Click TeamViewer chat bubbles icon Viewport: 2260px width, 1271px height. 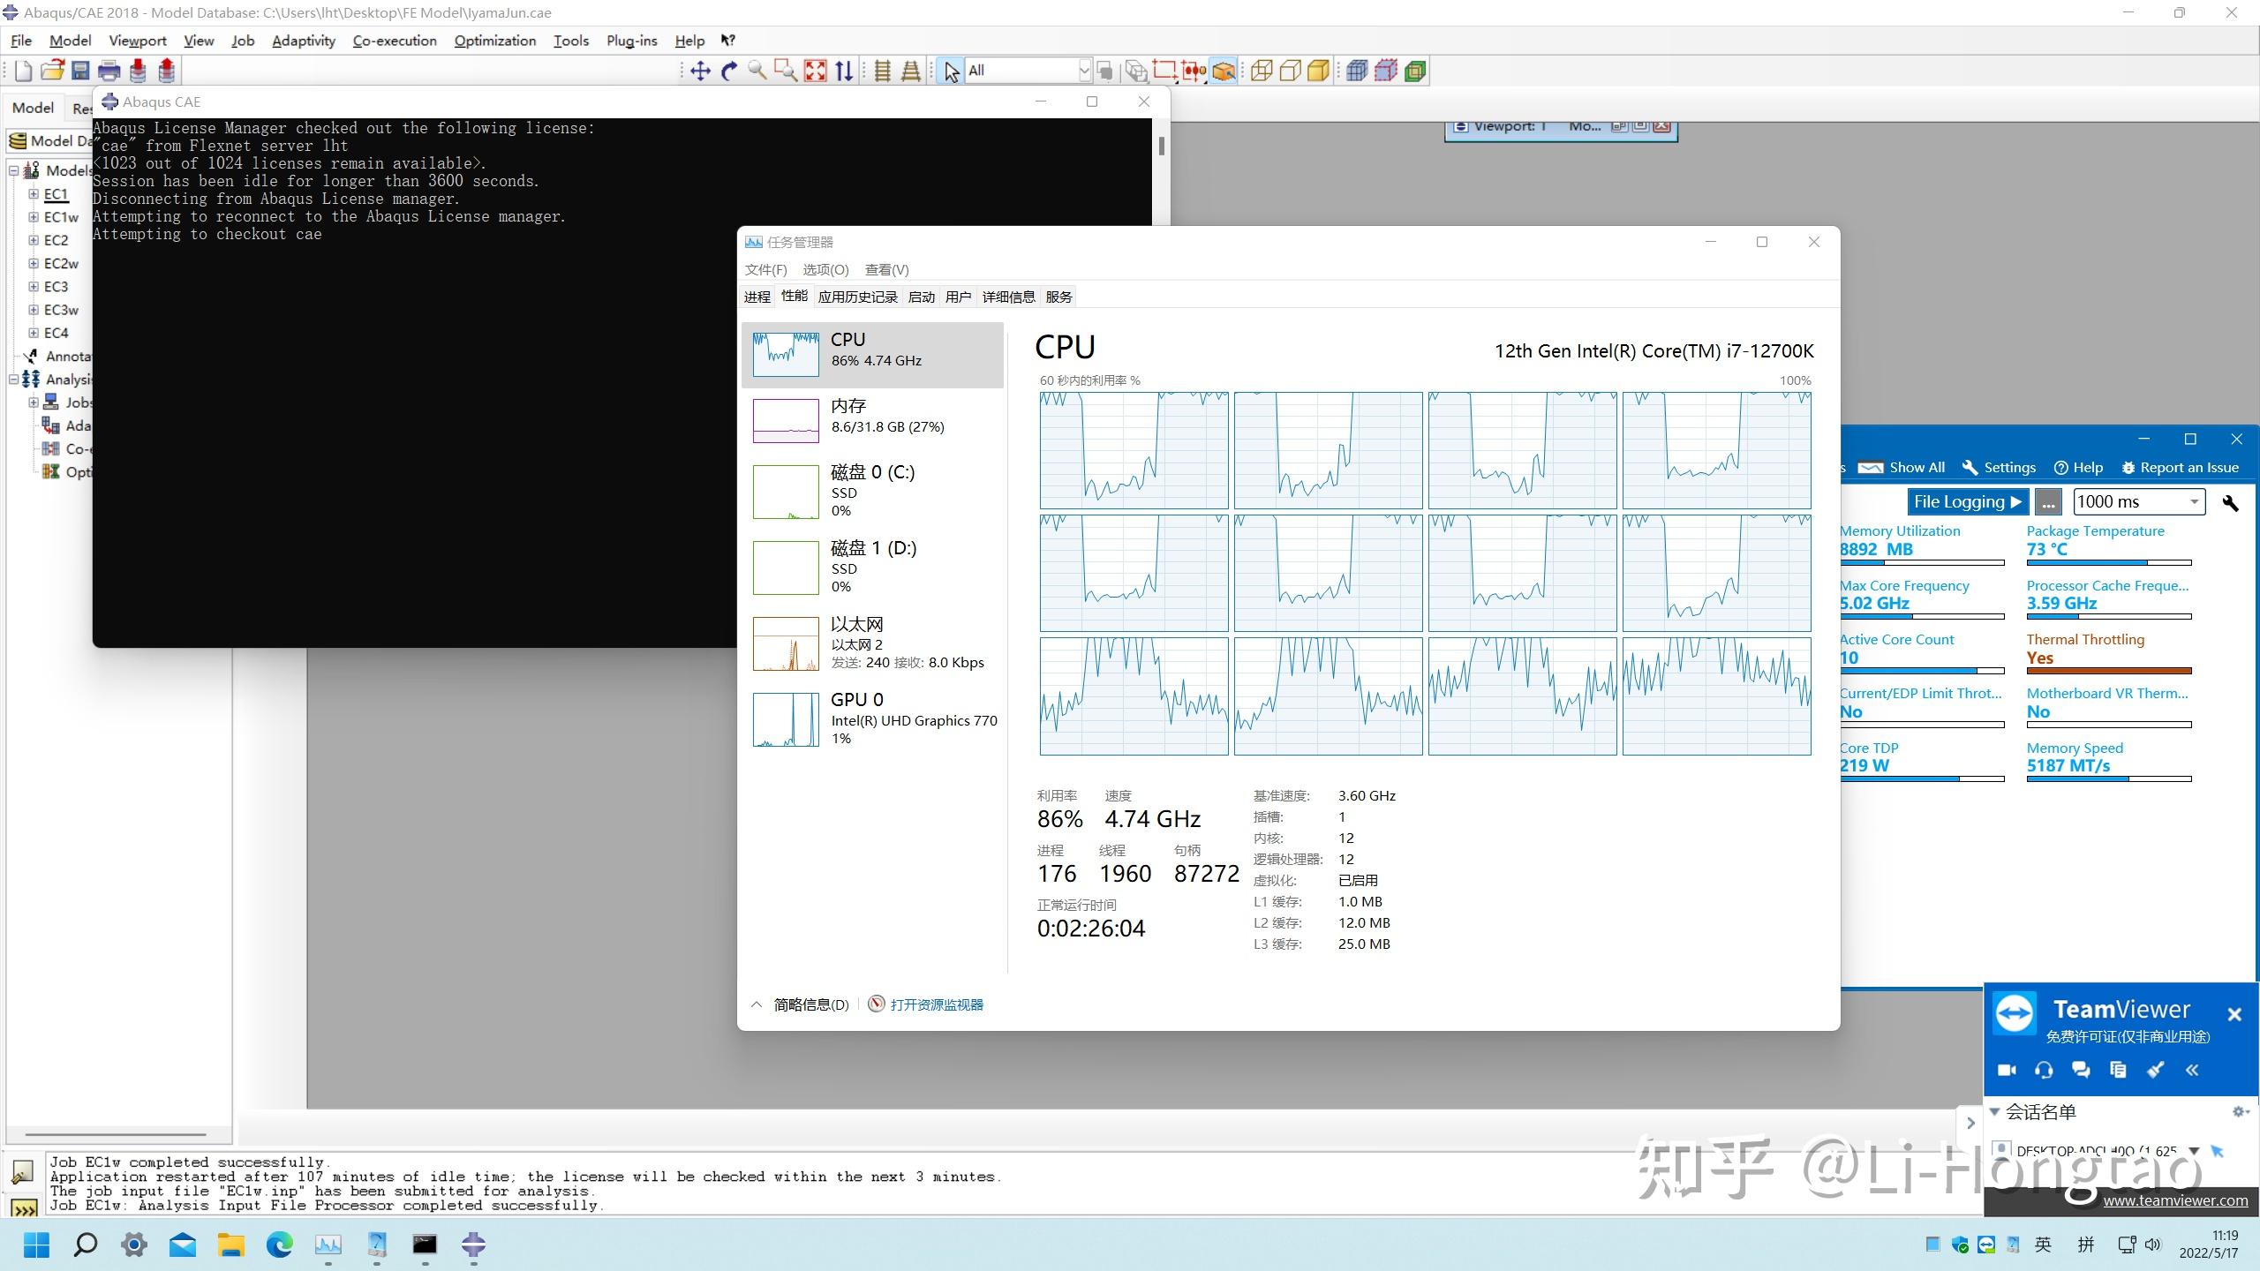tap(2081, 1070)
